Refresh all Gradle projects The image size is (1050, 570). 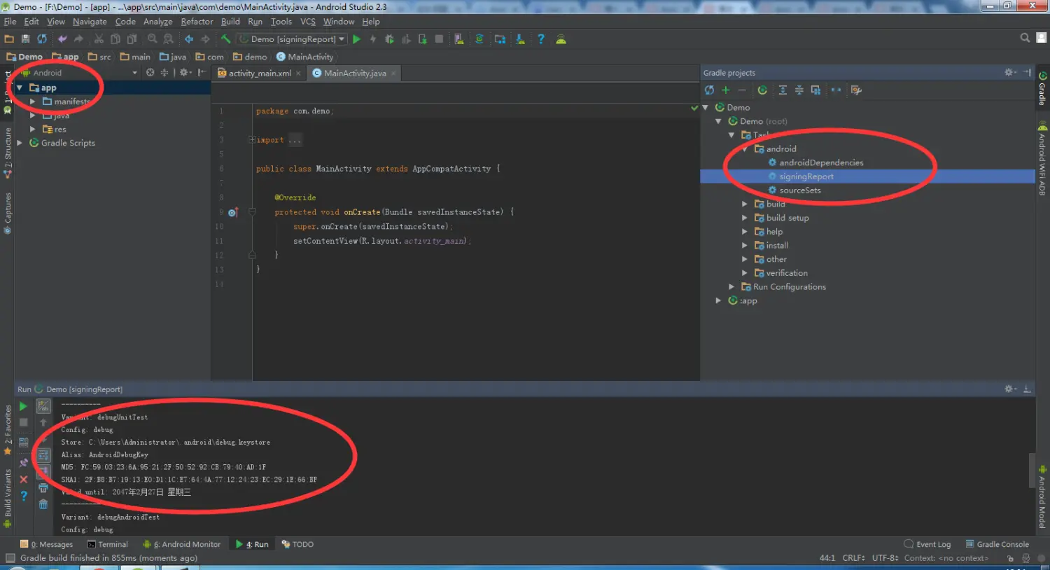click(709, 90)
